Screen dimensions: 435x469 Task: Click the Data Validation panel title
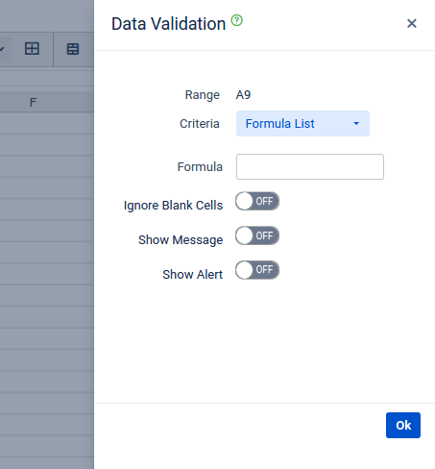pos(168,24)
